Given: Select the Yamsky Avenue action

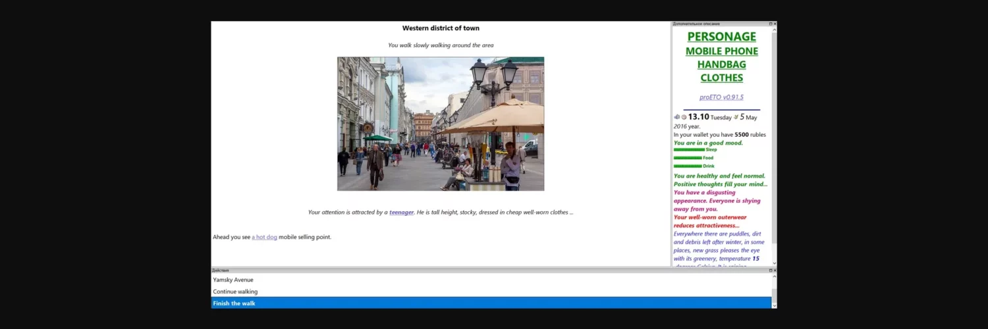Looking at the screenshot, I should (x=233, y=280).
